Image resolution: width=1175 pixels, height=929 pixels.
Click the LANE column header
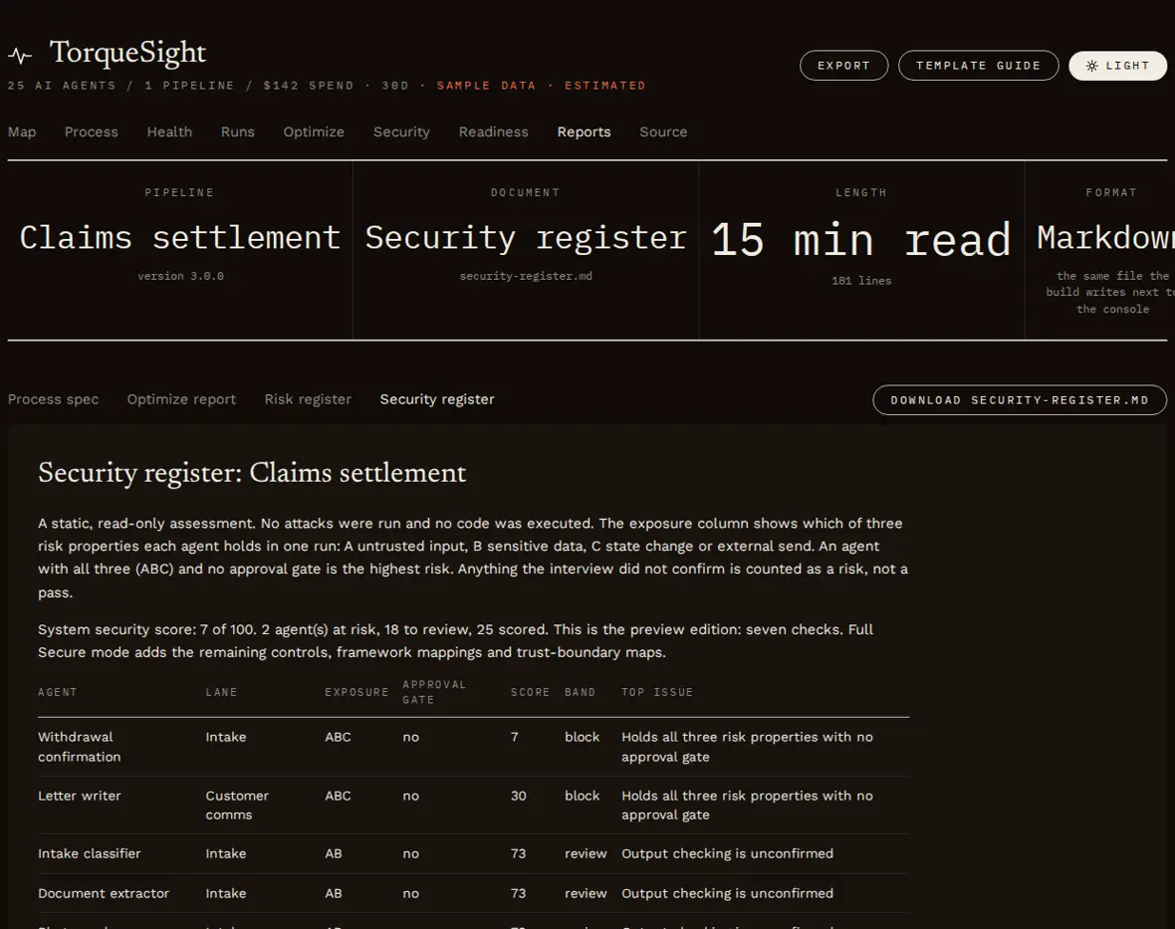click(x=221, y=692)
